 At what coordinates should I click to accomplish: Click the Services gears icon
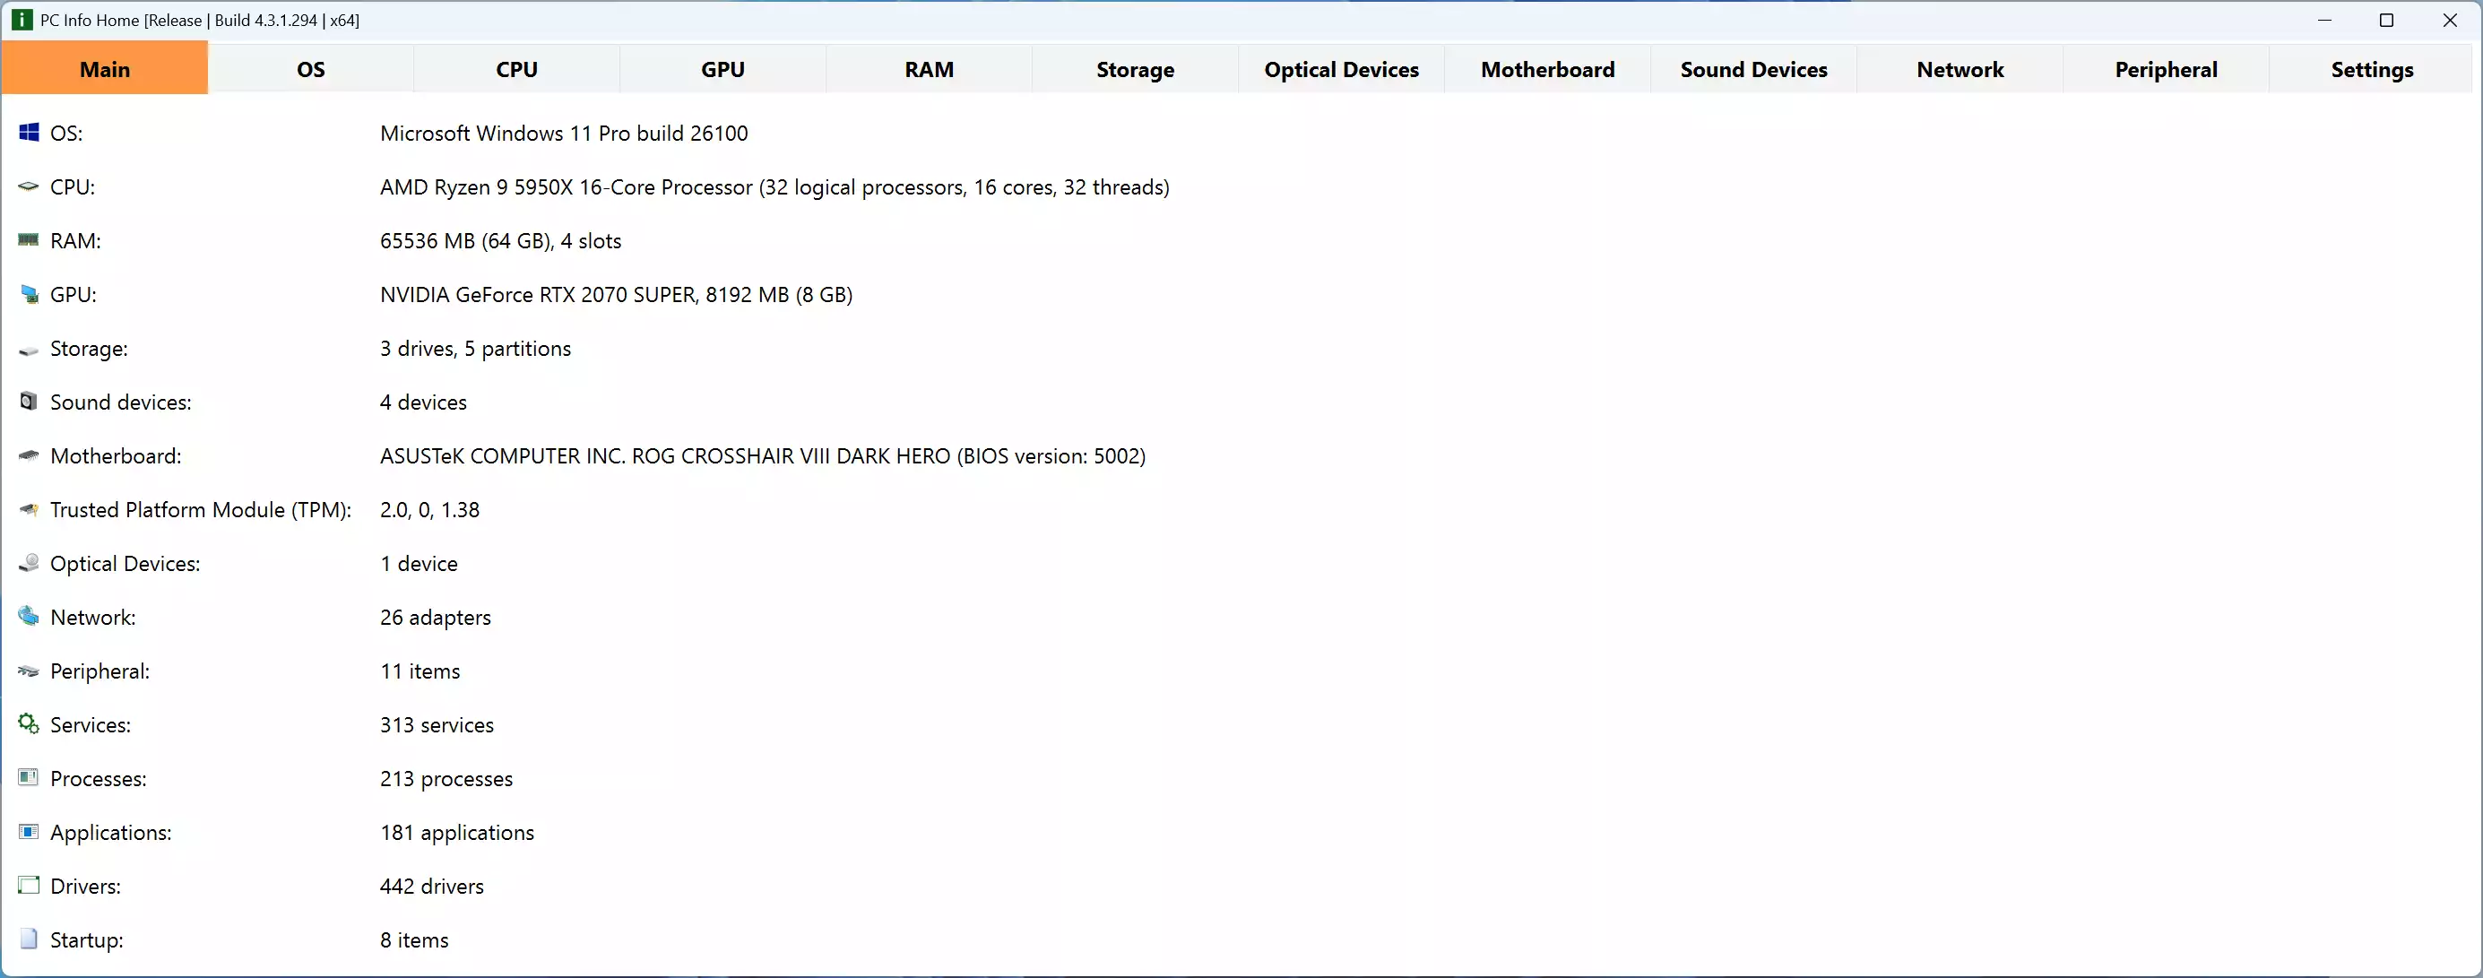[29, 723]
